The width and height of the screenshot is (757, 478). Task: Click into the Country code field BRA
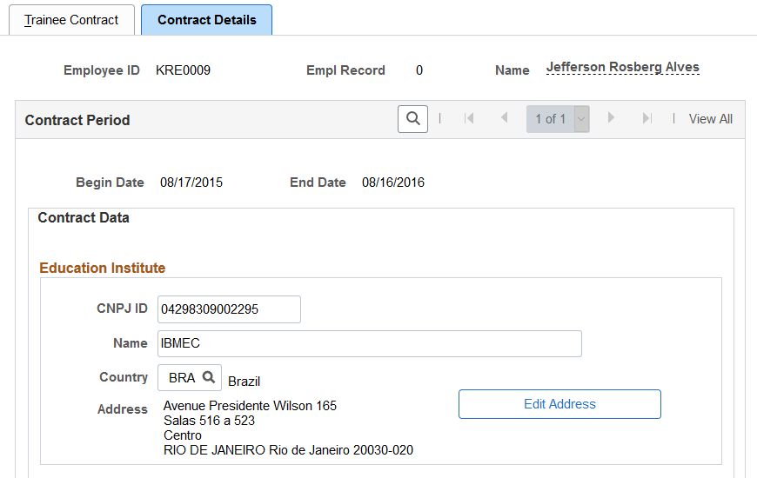(182, 378)
